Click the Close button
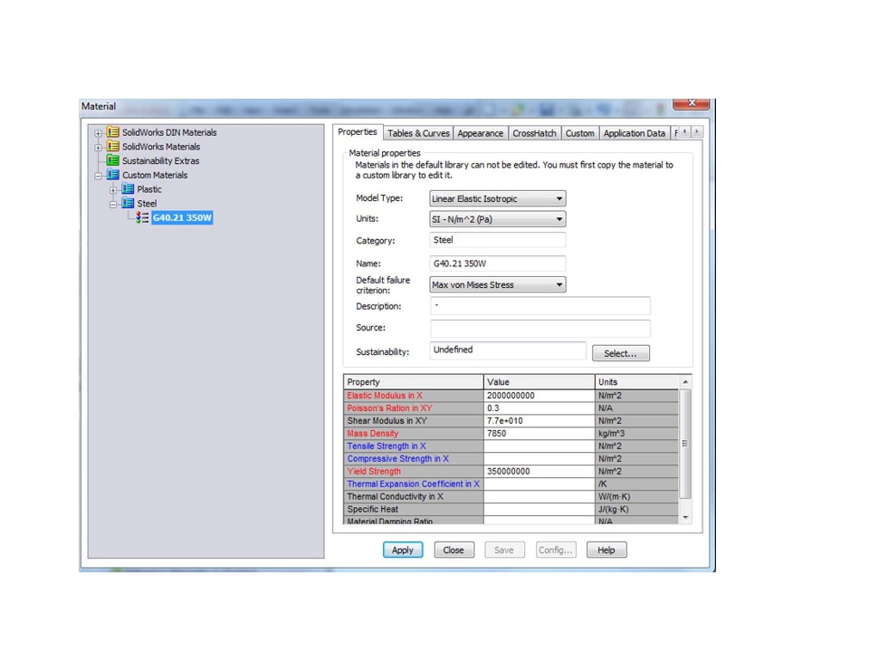The width and height of the screenshot is (869, 671). pyautogui.click(x=454, y=550)
